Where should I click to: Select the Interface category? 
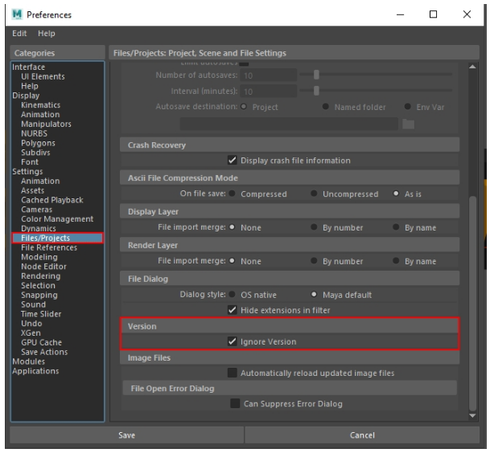tap(29, 67)
